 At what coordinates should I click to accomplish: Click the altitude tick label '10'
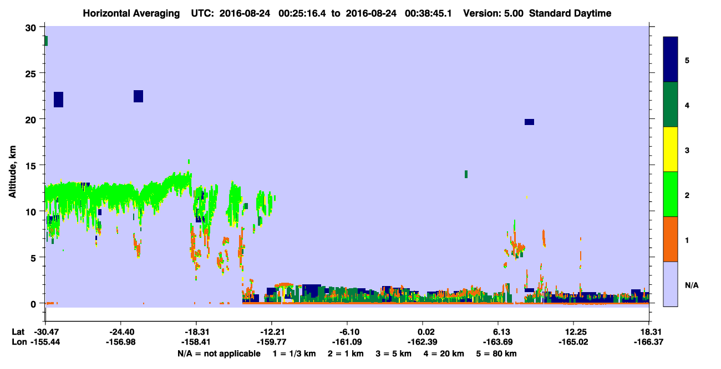tap(32, 211)
